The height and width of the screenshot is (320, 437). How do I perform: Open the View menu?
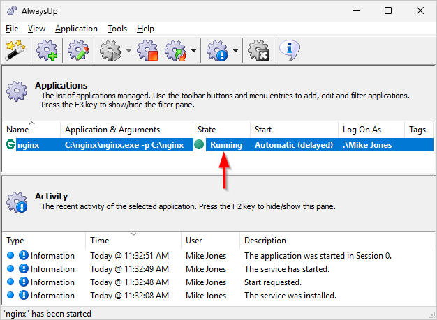point(36,29)
